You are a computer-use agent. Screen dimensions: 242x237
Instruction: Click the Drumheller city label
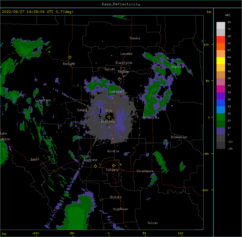click(179, 137)
